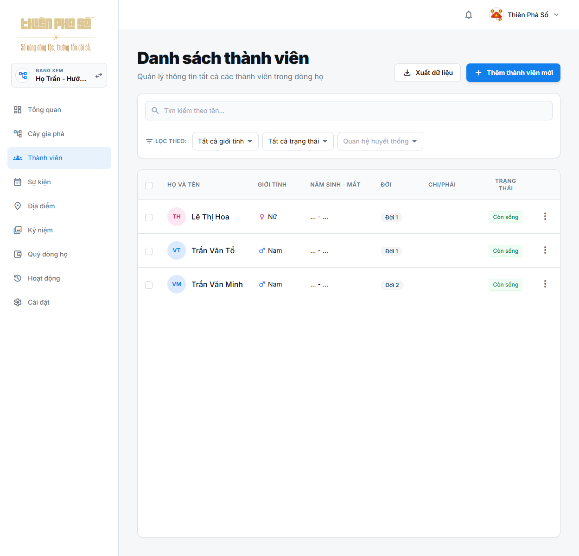This screenshot has height=556, width=579.
Task: Click the Sự kiện calendar icon
Action: (x=18, y=182)
